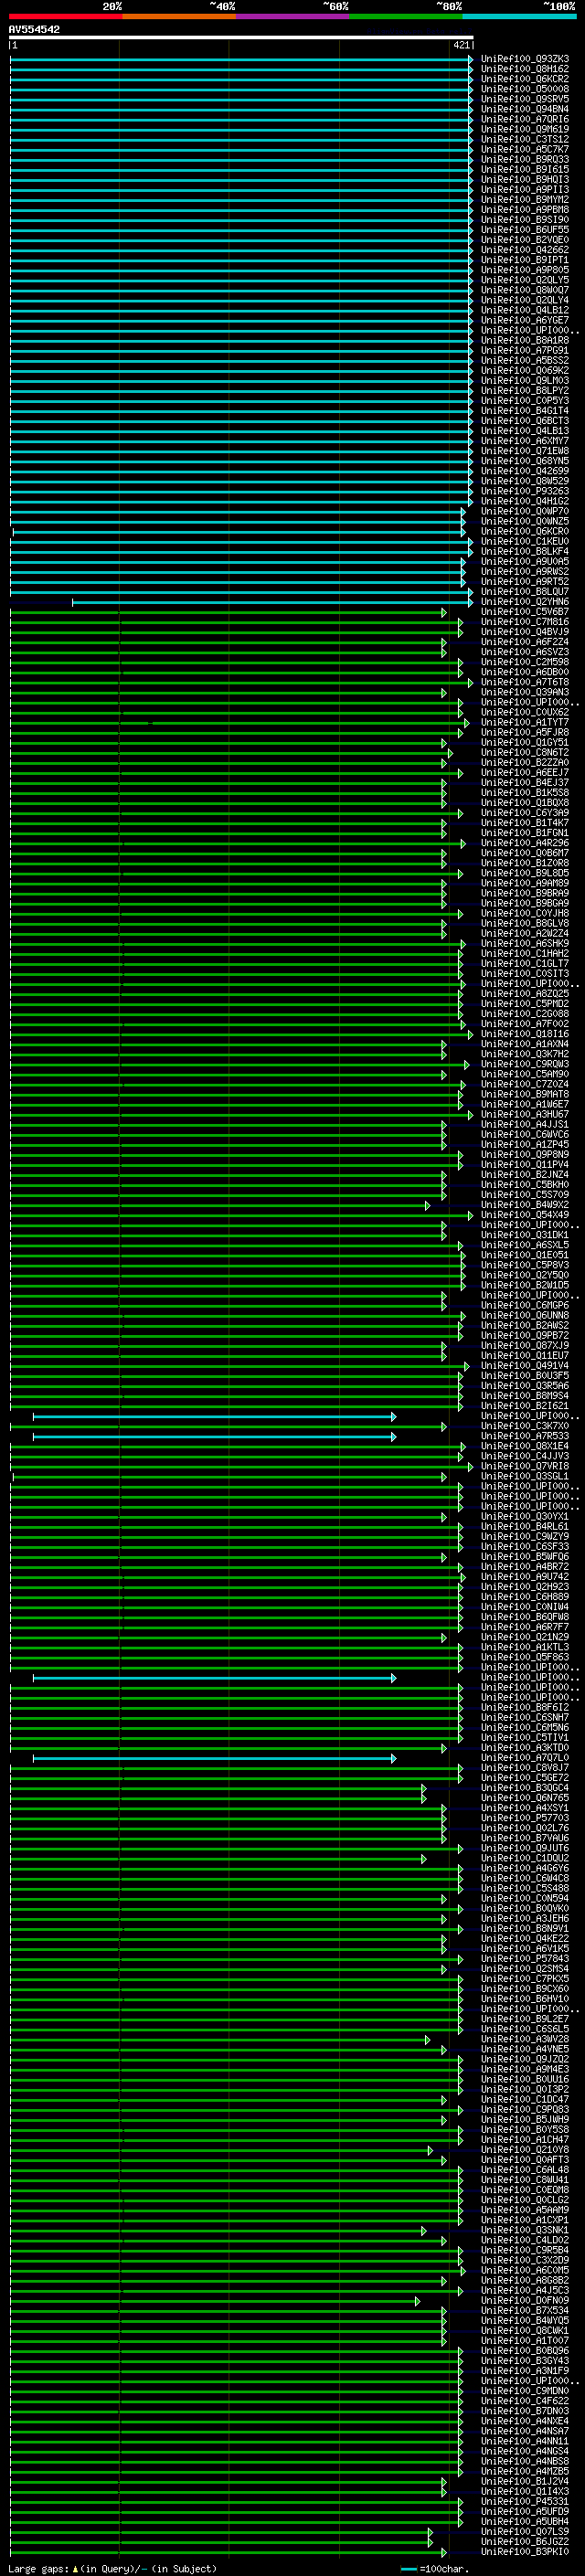Select the label UniRef100_A7T6T8
Image resolution: width=585 pixels, height=2576 pixels.
525,682
